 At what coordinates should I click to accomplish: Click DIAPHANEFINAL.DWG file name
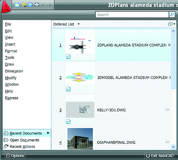tap(116, 142)
